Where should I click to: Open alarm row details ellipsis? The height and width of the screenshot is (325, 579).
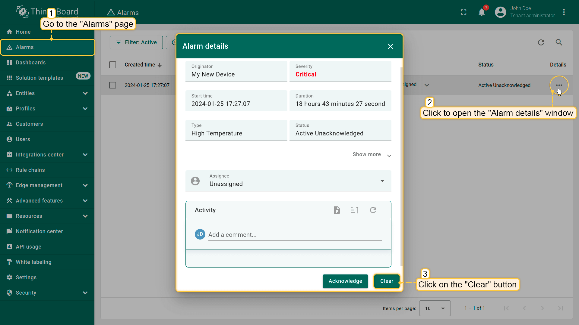pos(559,85)
